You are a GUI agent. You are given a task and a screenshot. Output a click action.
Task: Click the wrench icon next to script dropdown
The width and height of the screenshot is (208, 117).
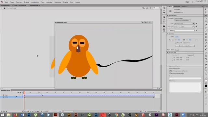point(196,27)
